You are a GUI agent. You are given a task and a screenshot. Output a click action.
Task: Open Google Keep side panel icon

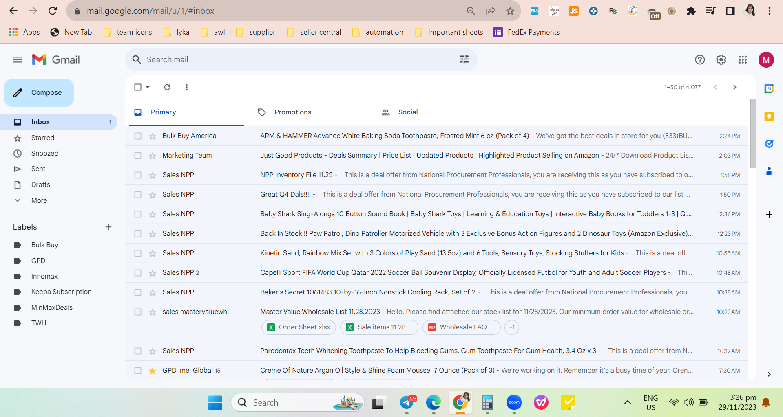pyautogui.click(x=769, y=116)
